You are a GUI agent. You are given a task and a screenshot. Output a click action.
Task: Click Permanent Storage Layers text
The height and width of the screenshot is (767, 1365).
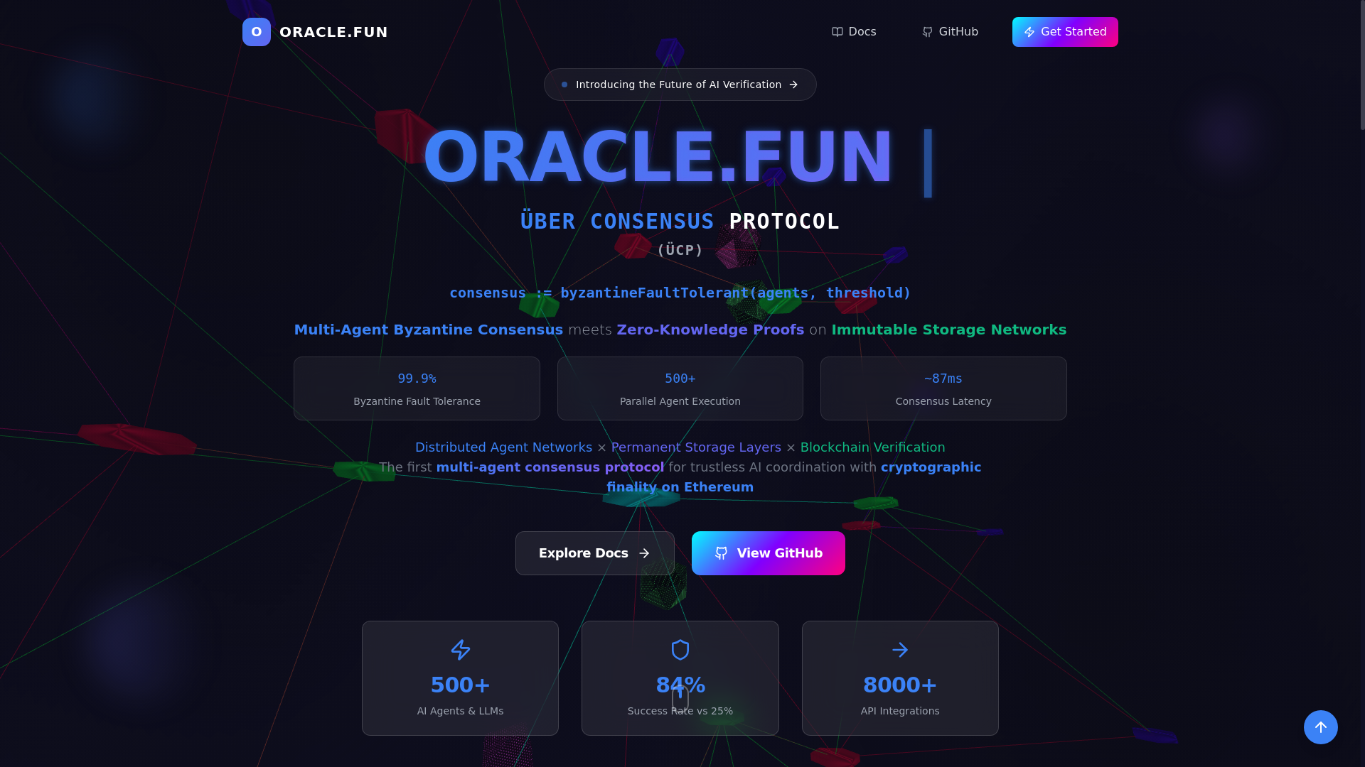[696, 447]
